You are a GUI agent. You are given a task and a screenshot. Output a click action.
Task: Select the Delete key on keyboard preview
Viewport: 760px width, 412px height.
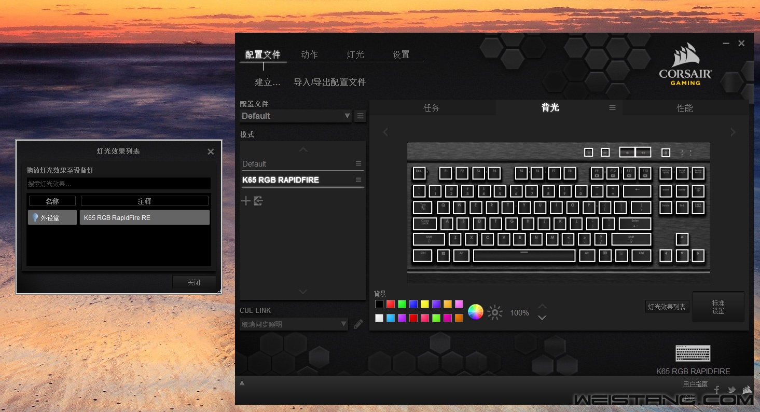coord(666,208)
